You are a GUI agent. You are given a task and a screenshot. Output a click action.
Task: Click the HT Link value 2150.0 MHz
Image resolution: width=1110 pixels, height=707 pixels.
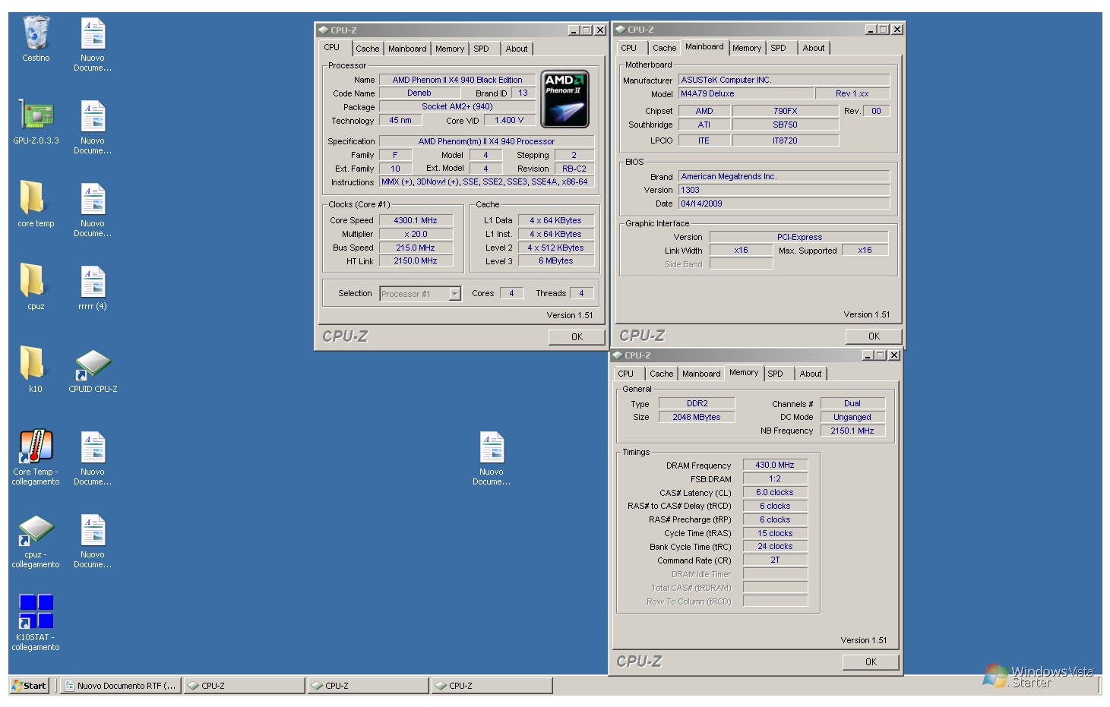(x=416, y=260)
